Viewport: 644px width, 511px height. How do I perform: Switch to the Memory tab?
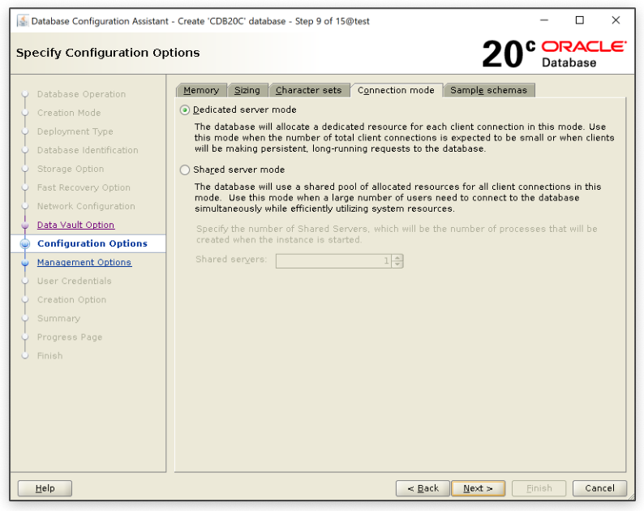[x=201, y=90]
